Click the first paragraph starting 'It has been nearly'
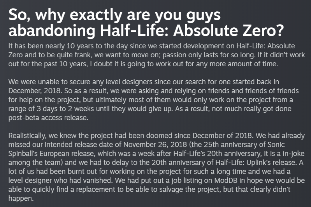Viewport: 311px width, 207px height. click(156, 55)
